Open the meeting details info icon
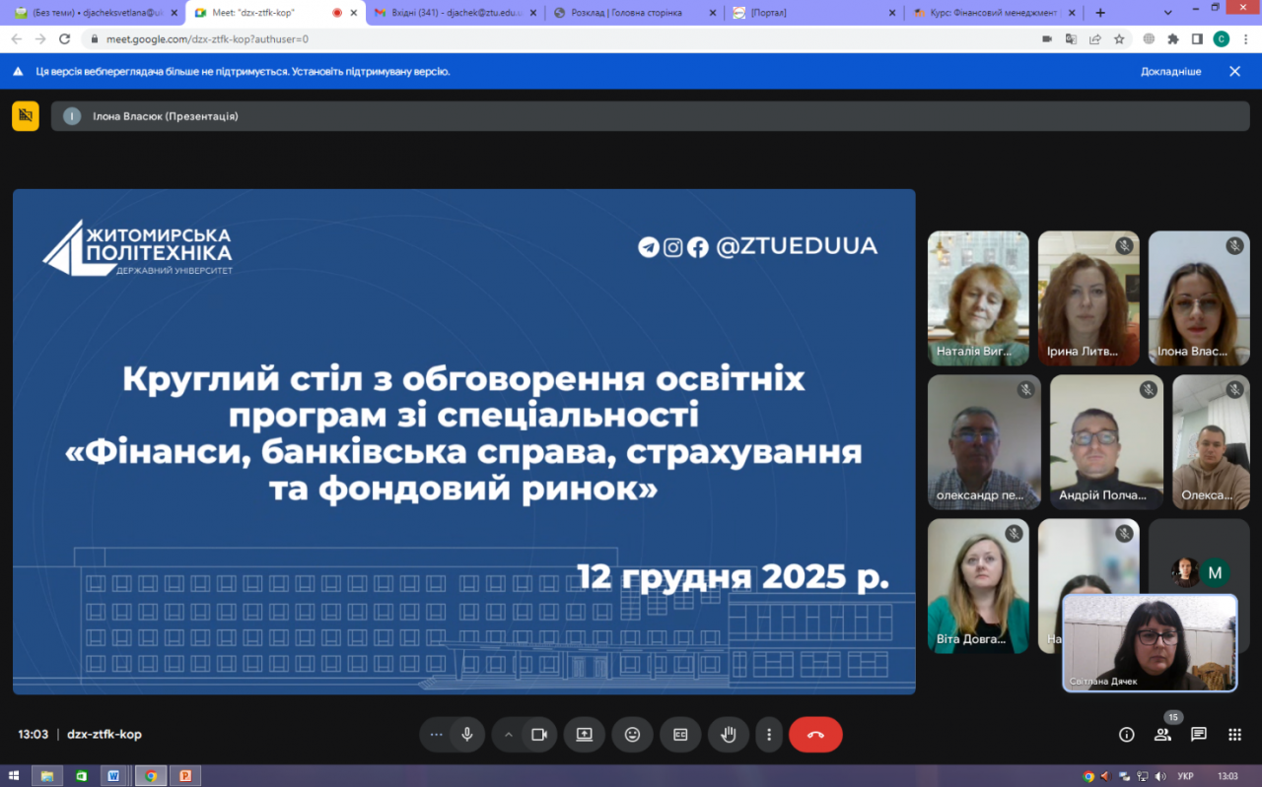Image resolution: width=1262 pixels, height=787 pixels. 1126,735
